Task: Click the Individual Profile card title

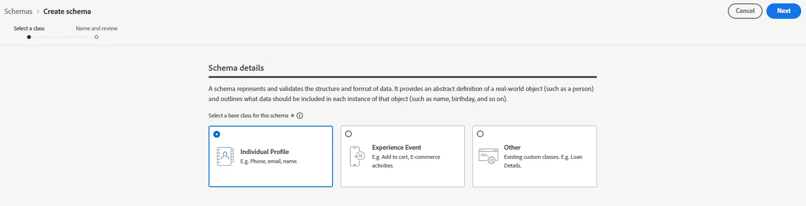Action: tap(264, 152)
